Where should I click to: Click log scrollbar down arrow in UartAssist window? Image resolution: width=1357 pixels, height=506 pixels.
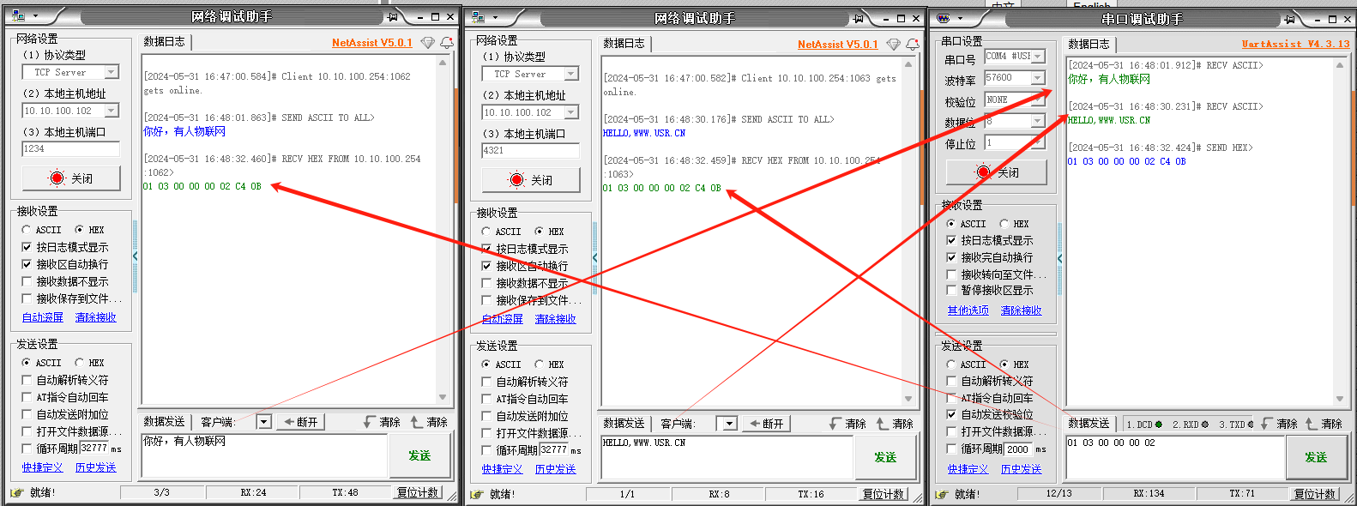[1340, 399]
